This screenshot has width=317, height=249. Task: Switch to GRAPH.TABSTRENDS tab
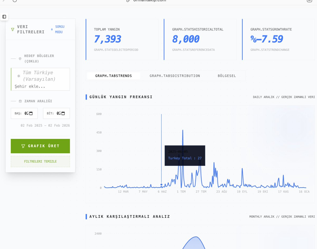tap(114, 76)
